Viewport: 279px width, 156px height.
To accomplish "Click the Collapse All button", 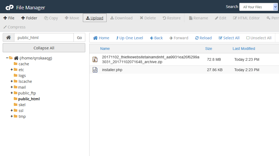I will (x=44, y=48).
